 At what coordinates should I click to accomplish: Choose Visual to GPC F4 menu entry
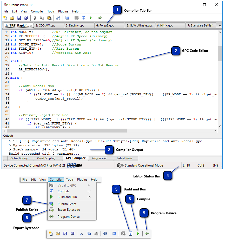[72, 186]
